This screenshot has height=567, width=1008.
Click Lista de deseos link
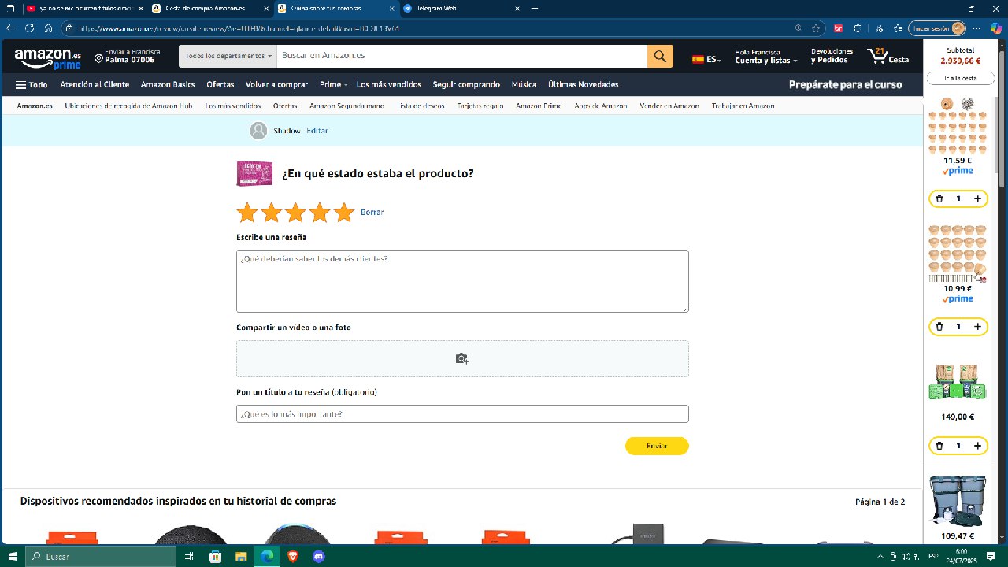pyautogui.click(x=421, y=106)
